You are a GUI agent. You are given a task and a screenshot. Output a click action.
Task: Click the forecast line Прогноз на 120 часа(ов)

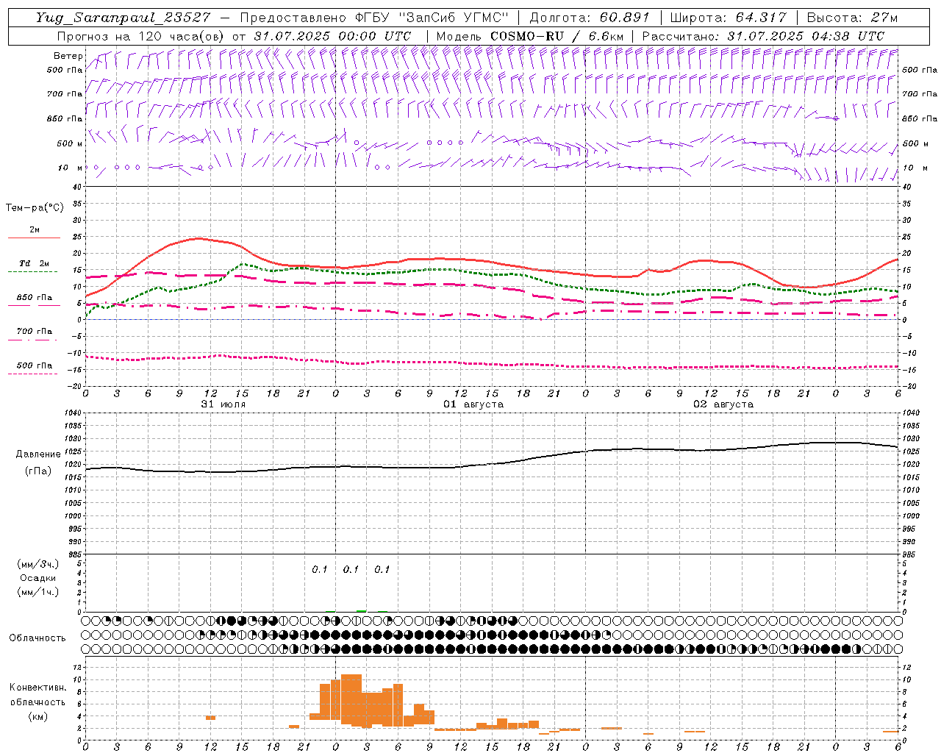point(141,36)
